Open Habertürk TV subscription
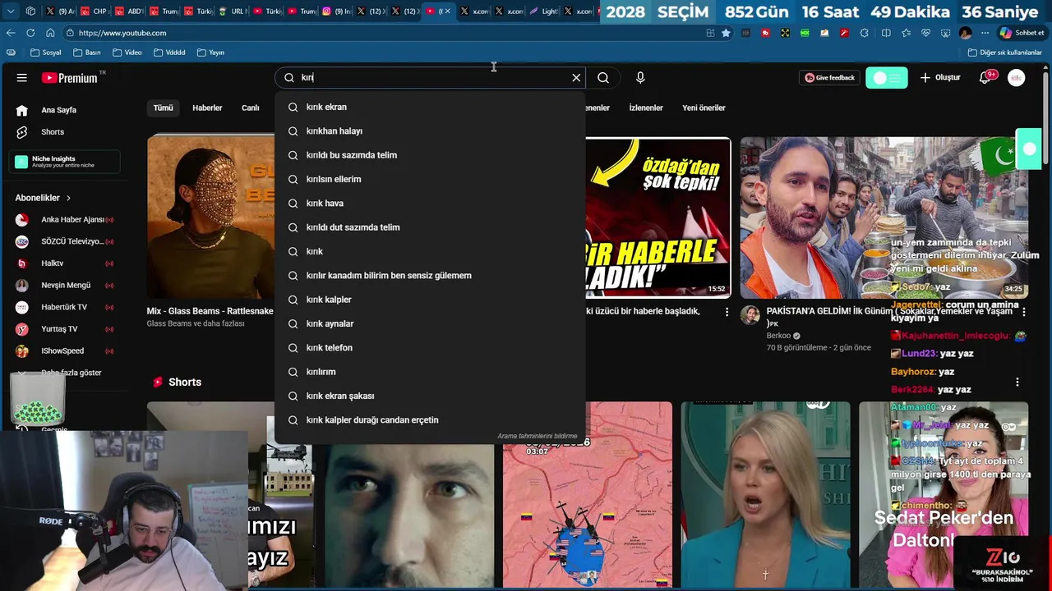The height and width of the screenshot is (591, 1052). click(64, 307)
